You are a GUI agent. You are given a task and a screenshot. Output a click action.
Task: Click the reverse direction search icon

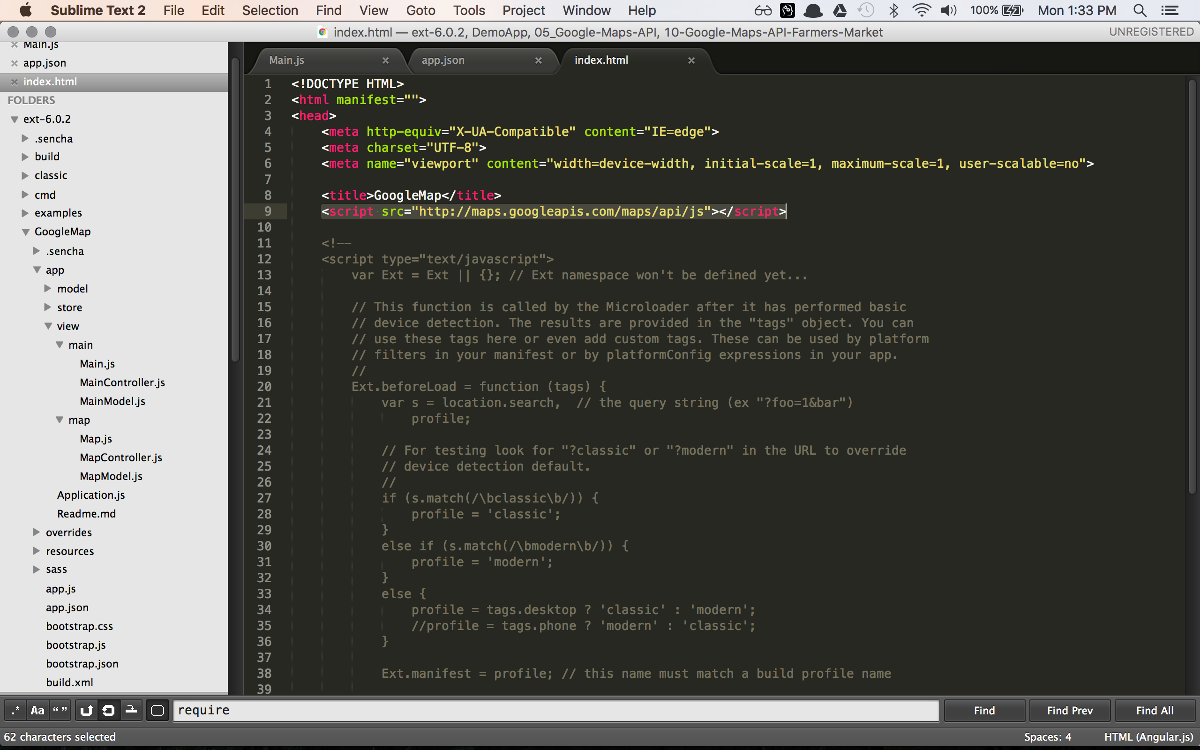[86, 710]
